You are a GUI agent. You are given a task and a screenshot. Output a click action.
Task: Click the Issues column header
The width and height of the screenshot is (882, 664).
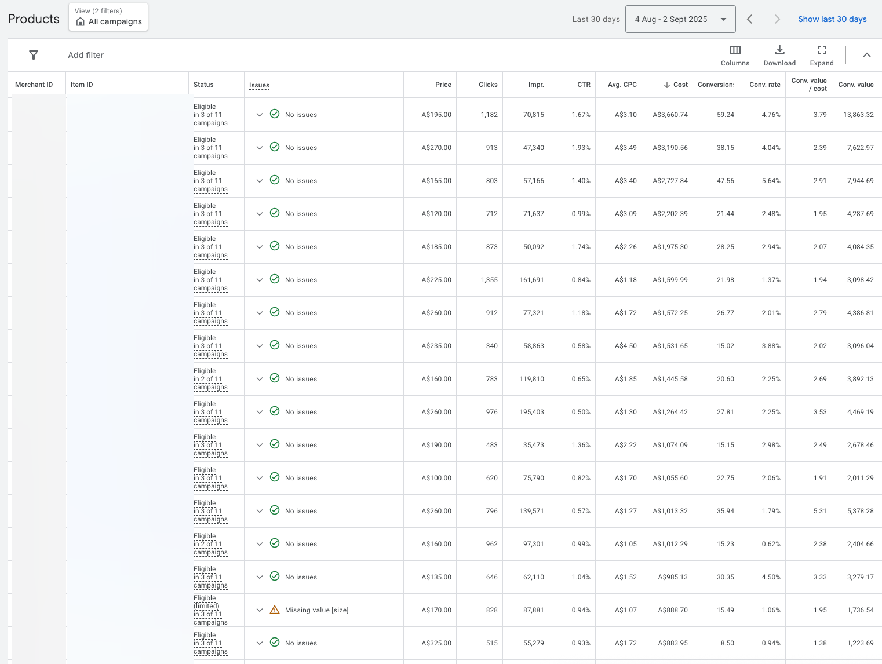point(259,85)
